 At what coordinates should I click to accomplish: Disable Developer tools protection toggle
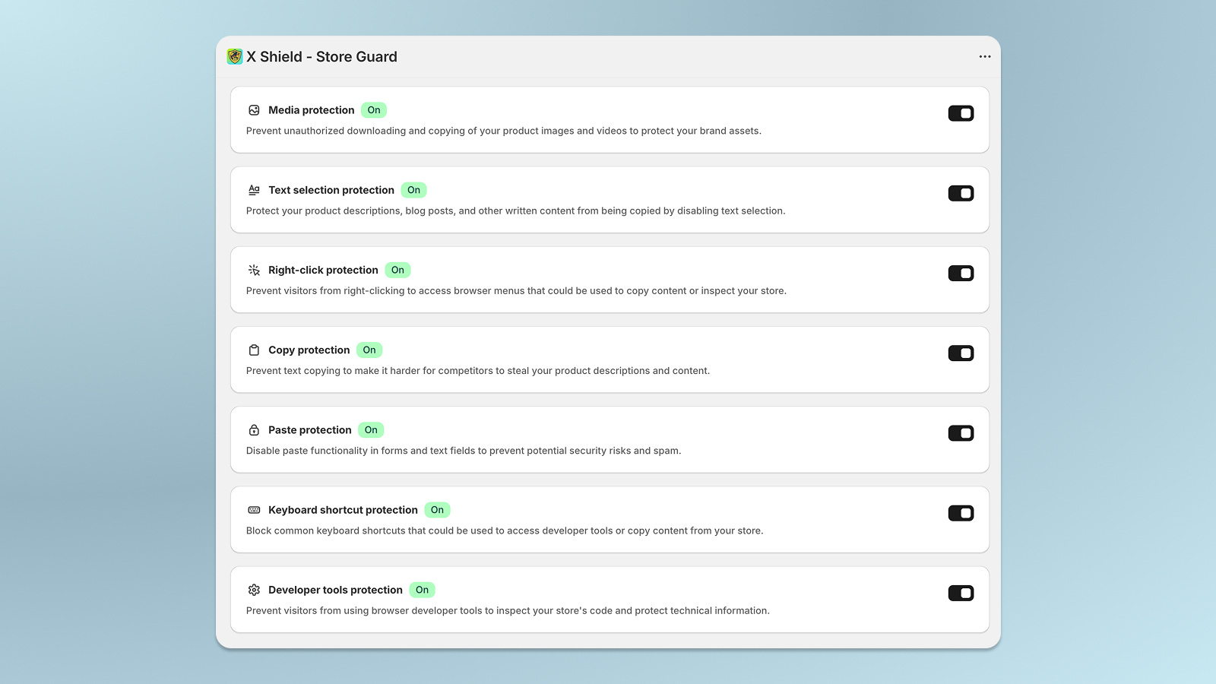(x=961, y=593)
